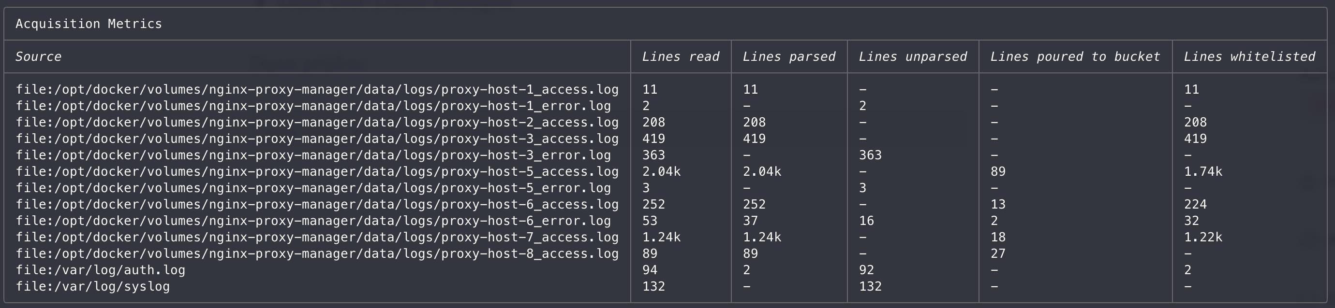
Task: Click the proxy-host-7_access.log source entry
Action: click(x=317, y=238)
